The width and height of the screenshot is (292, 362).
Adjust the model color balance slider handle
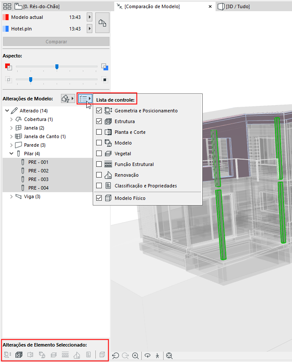57,67
